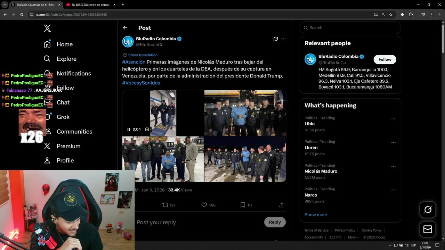Open Chrome media controls music icon

(423, 15)
